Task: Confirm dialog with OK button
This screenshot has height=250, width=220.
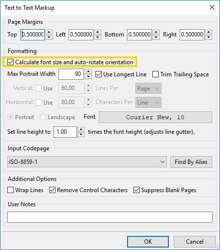Action: 148,242
